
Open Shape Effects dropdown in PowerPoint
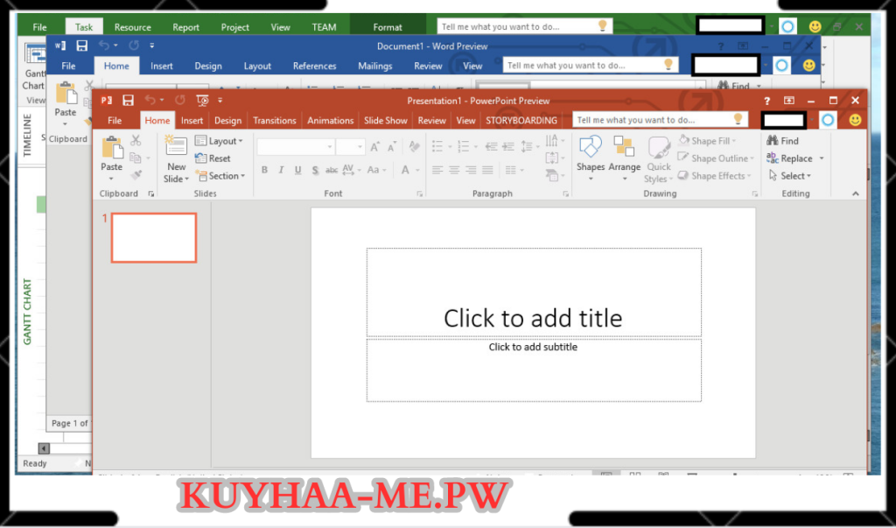point(714,176)
